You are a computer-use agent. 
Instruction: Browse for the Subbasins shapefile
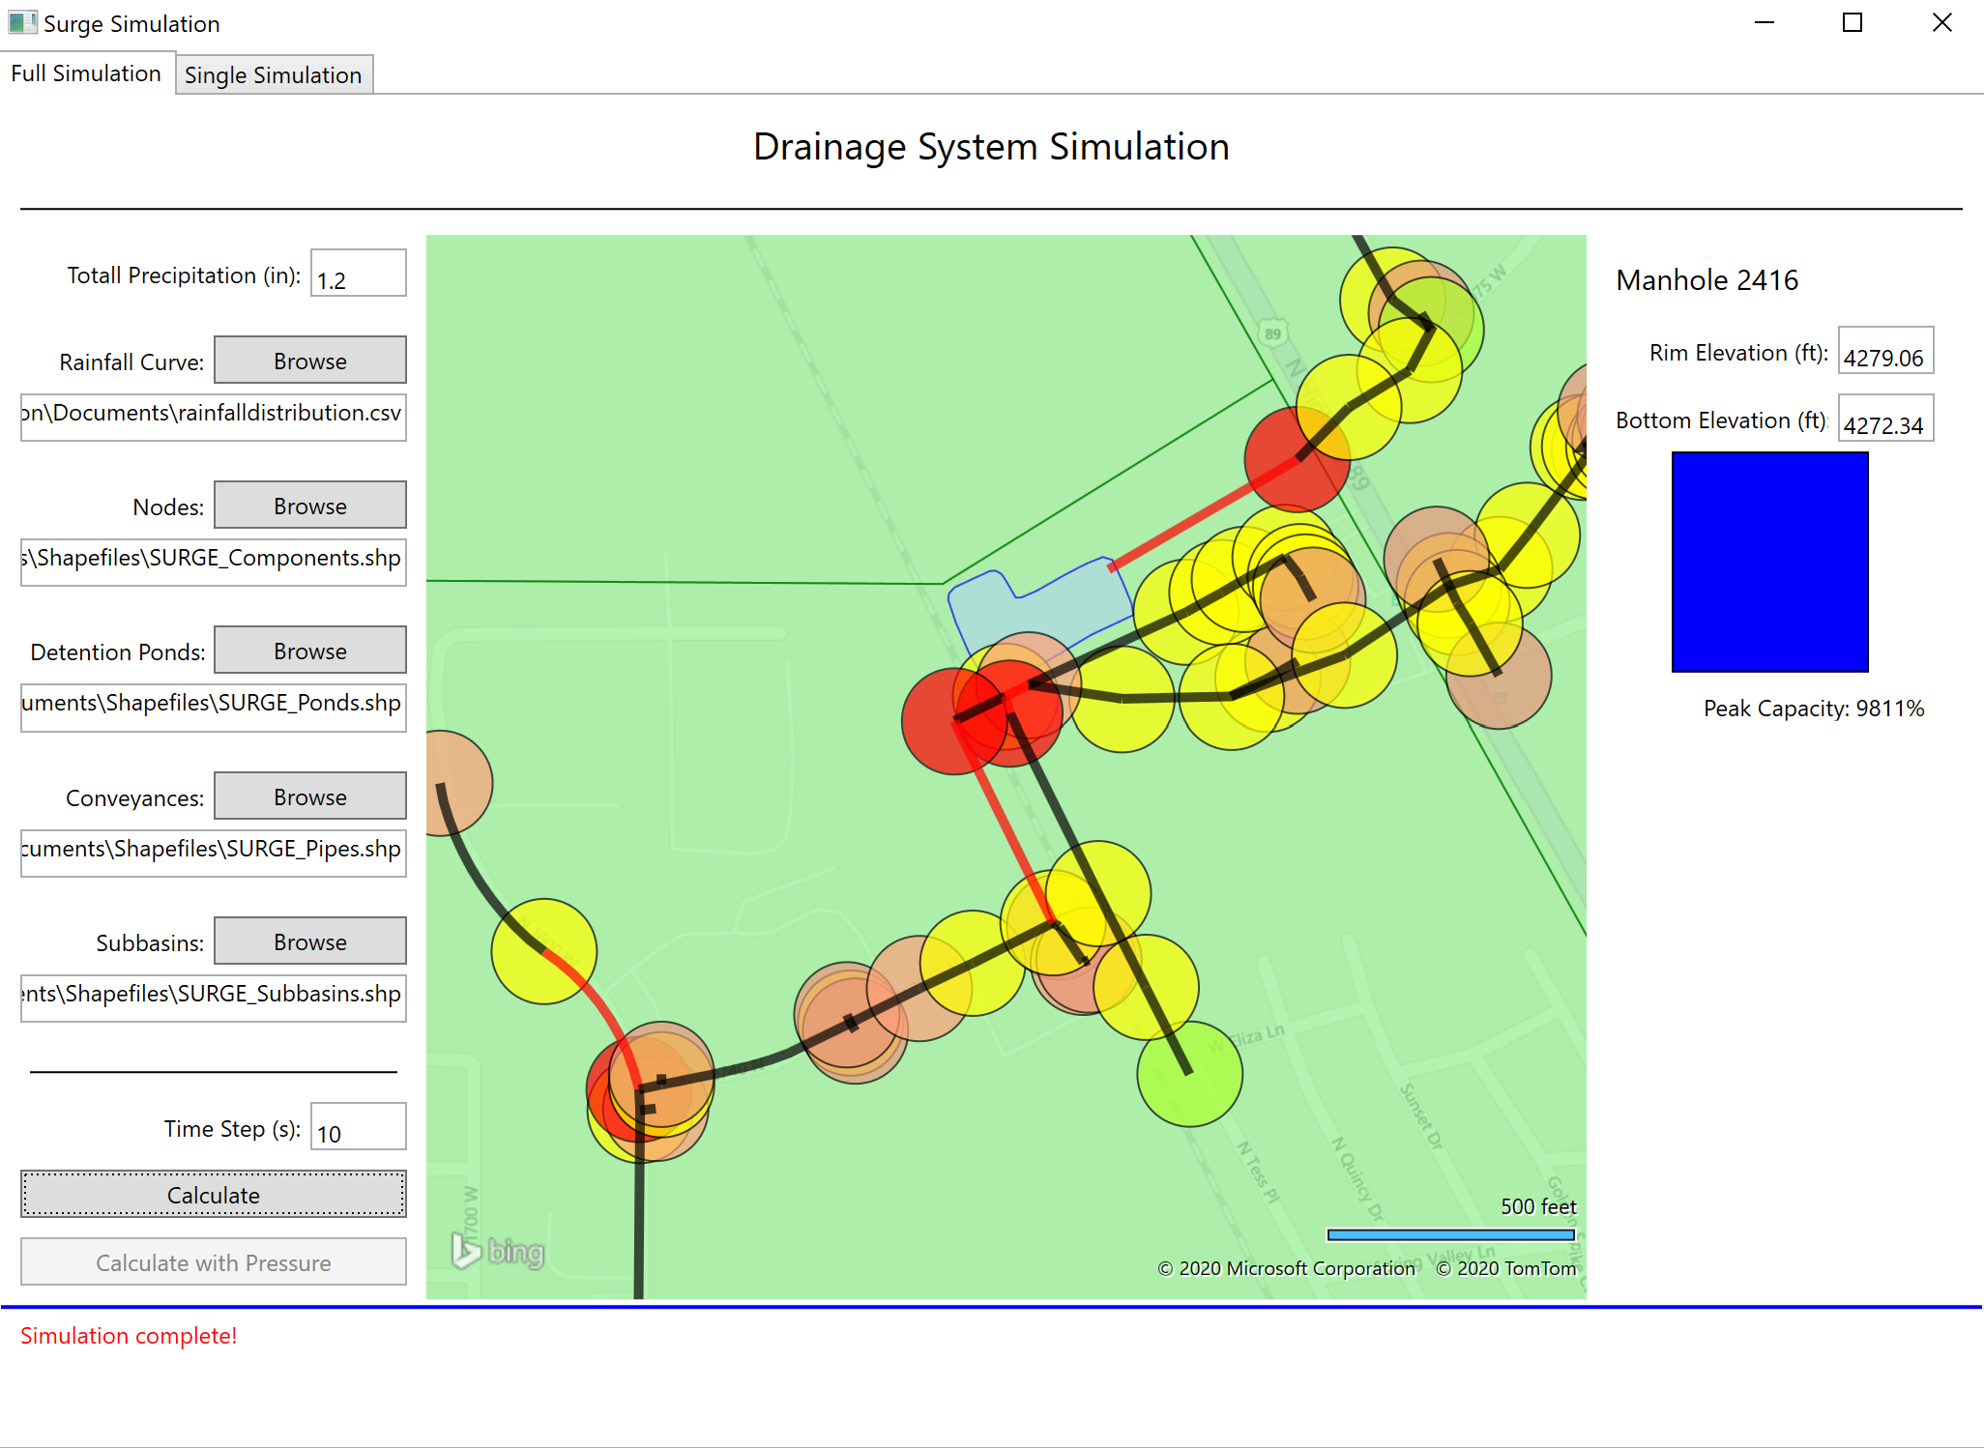309,941
